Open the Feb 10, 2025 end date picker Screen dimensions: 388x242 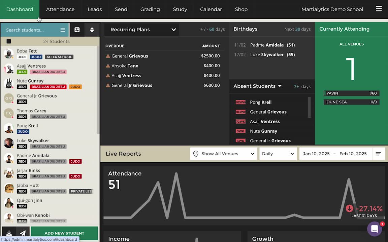point(353,154)
